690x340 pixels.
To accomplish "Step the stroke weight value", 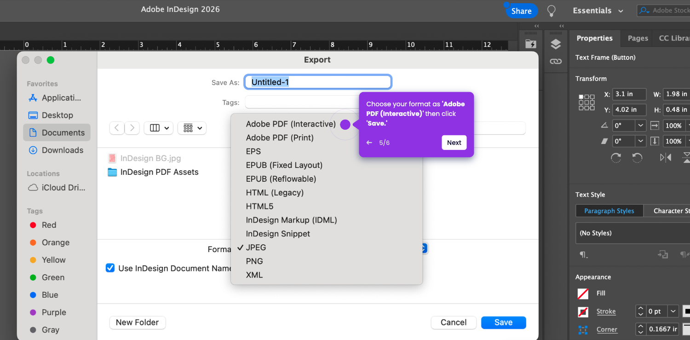I will pyautogui.click(x=640, y=311).
